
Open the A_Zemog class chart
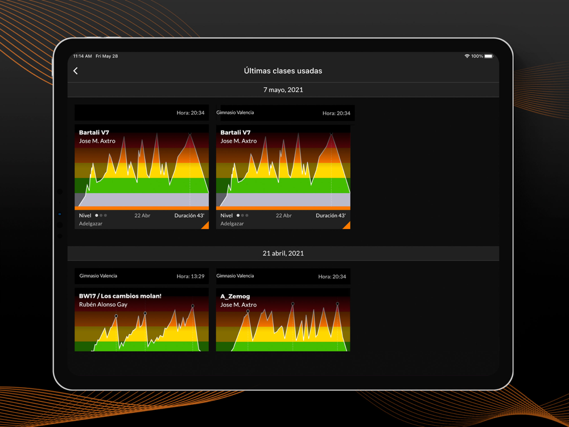click(x=283, y=320)
